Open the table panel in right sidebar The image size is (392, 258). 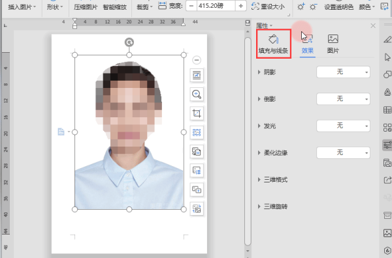(387, 110)
